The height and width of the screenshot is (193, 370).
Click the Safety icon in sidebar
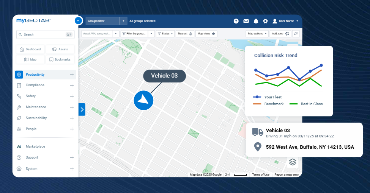pyautogui.click(x=19, y=96)
